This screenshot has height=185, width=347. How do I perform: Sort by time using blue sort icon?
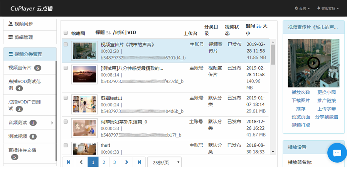click(259, 26)
